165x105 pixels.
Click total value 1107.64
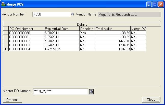[x=113, y=49]
